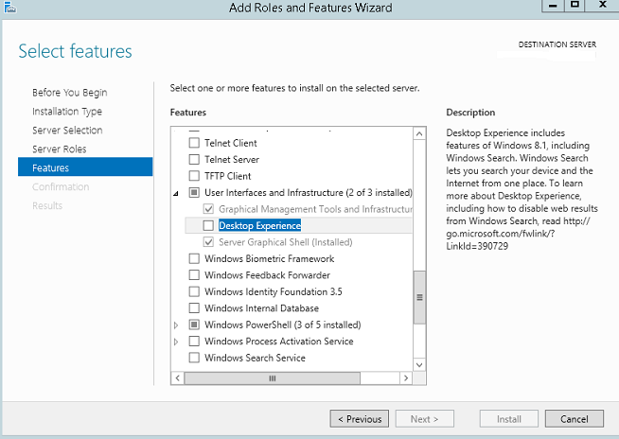Minimize the wizard window
This screenshot has height=439, width=619.
pyautogui.click(x=553, y=6)
